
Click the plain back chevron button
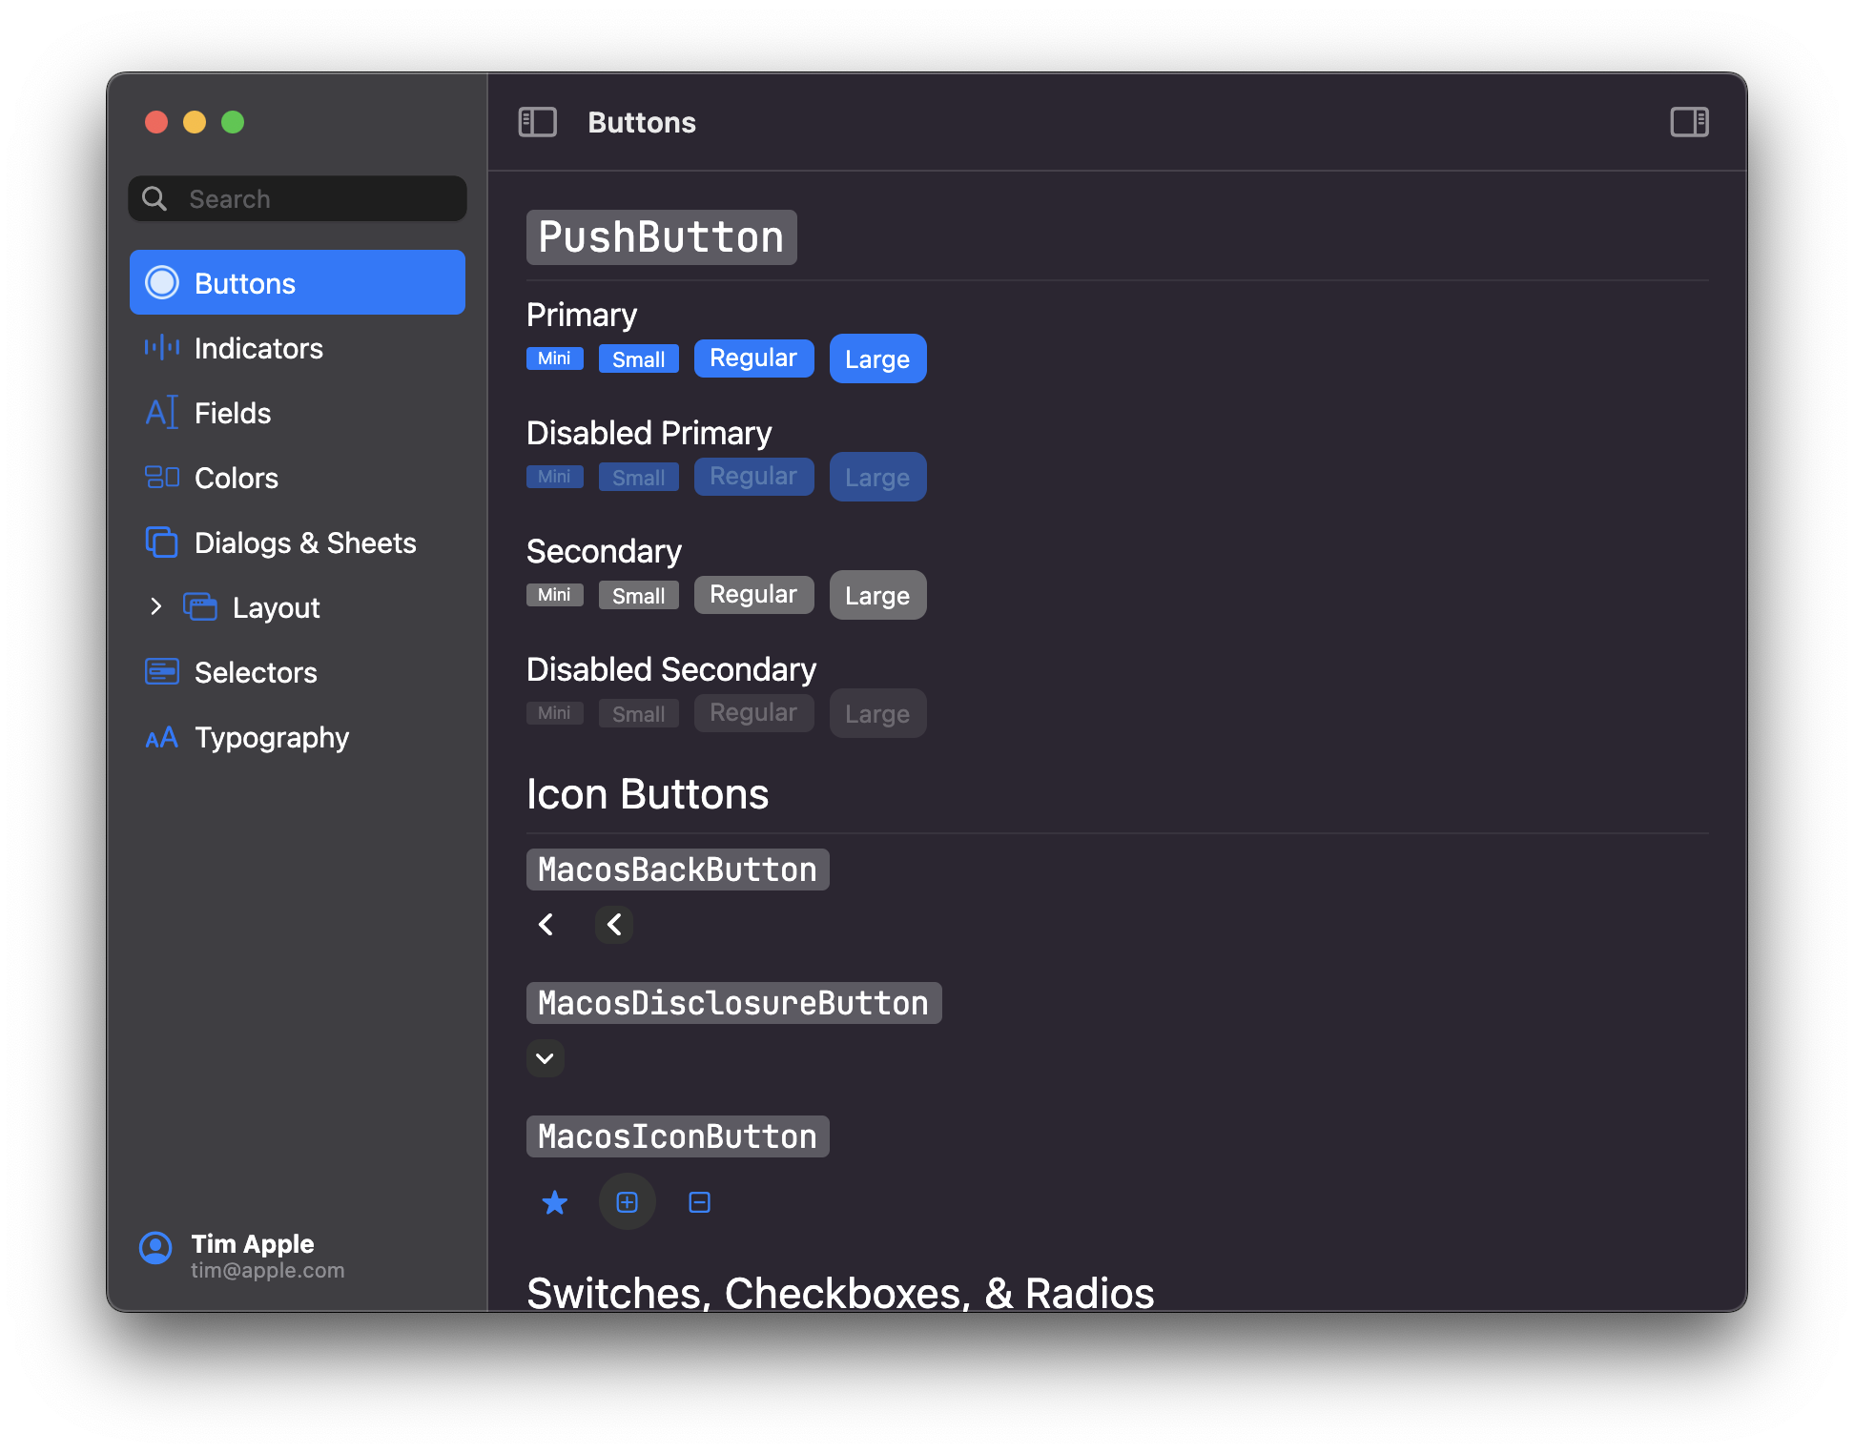tap(546, 924)
